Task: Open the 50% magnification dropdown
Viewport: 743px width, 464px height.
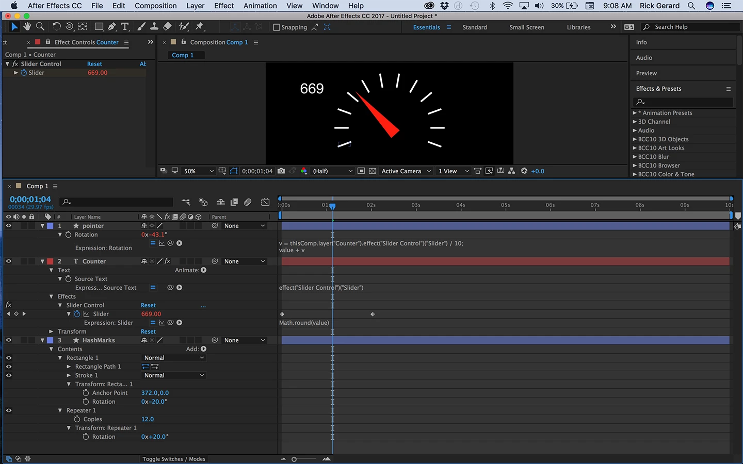Action: (x=199, y=171)
